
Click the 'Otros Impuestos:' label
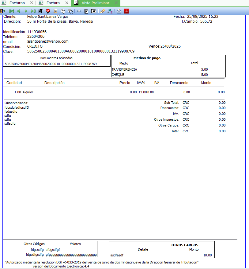[167, 119]
